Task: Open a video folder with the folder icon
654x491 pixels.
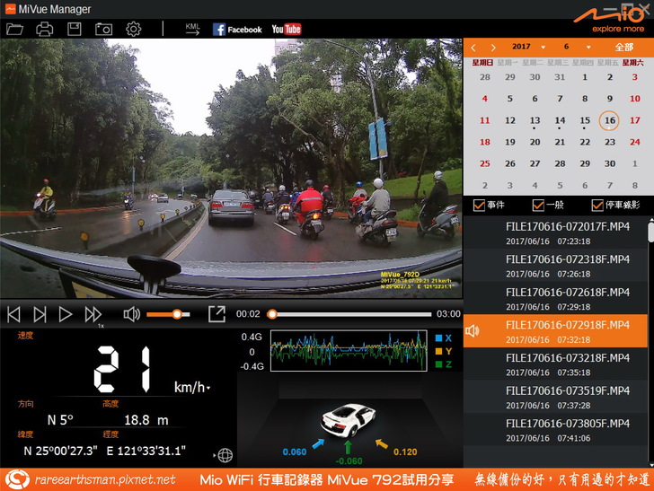Action: coord(14,29)
